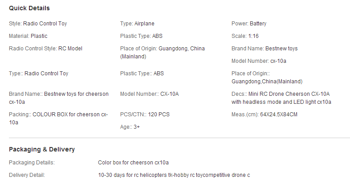Select the Style: Radio Control Toy text

[x=38, y=24]
